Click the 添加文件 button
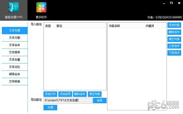This screenshot has width=183, height=114. (x=50, y=94)
